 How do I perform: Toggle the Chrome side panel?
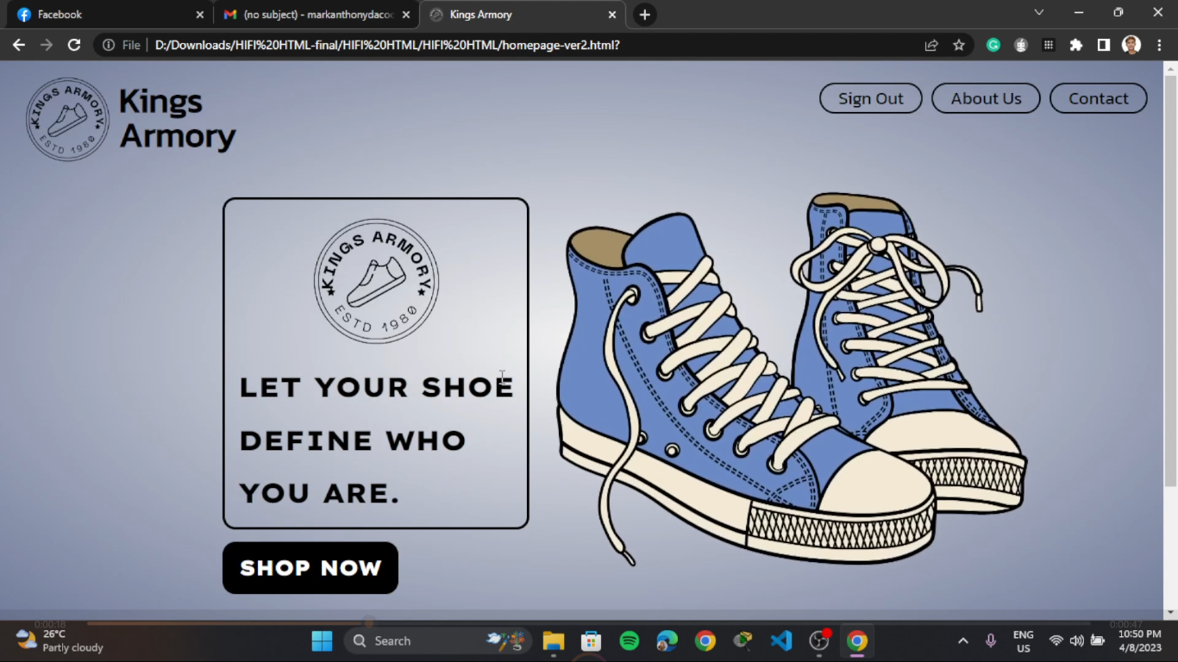[x=1104, y=45]
